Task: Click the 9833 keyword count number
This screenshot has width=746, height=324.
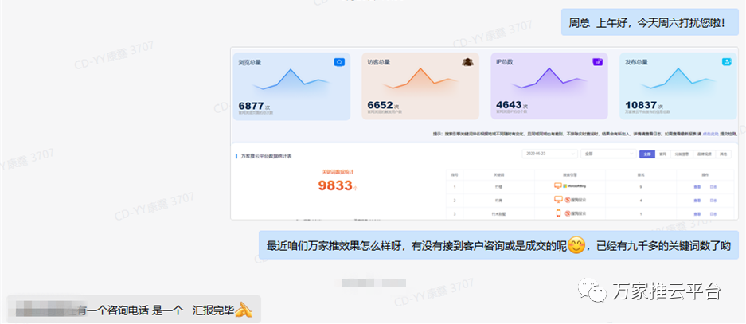Action: coord(334,185)
